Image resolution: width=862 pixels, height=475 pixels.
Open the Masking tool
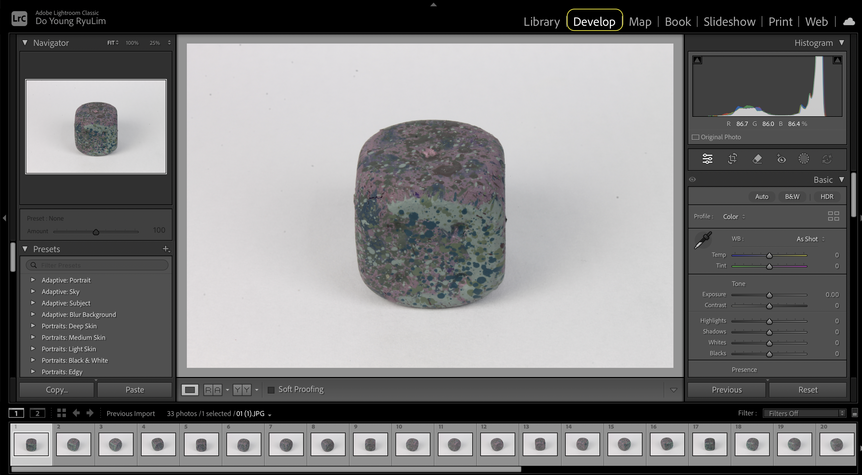(x=804, y=159)
